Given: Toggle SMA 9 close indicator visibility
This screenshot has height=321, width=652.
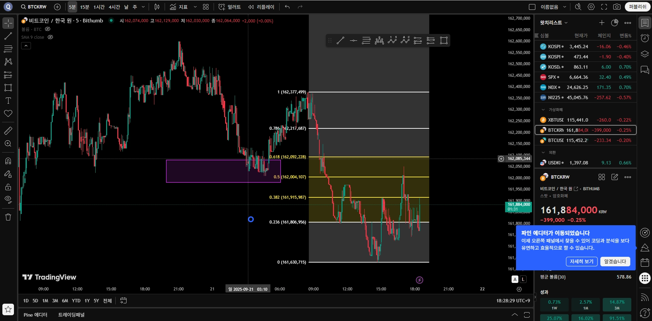Looking at the screenshot, I should pyautogui.click(x=50, y=37).
